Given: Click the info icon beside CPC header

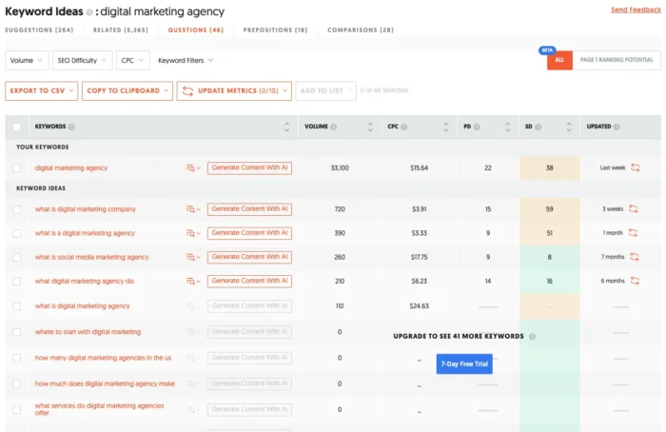Looking at the screenshot, I should (404, 127).
